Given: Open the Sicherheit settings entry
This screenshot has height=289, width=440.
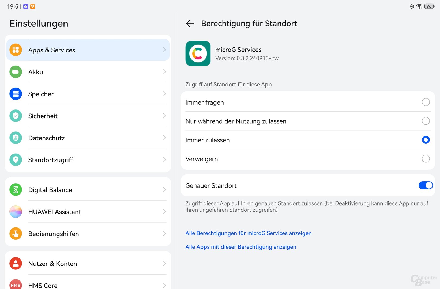Looking at the screenshot, I should coord(88,116).
